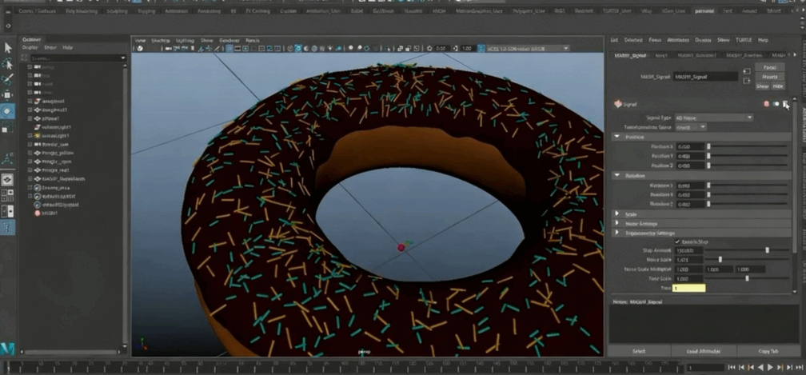
Task: Activate the Move tool in toolbox
Action: pos(8,95)
